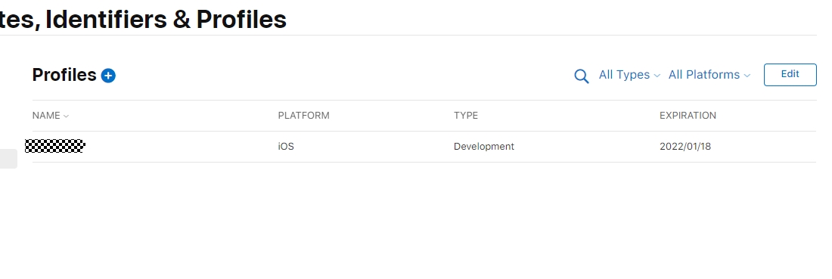This screenshot has height=279, width=832.
Task: Click the Identifiers & Profiles page title
Action: click(x=166, y=19)
